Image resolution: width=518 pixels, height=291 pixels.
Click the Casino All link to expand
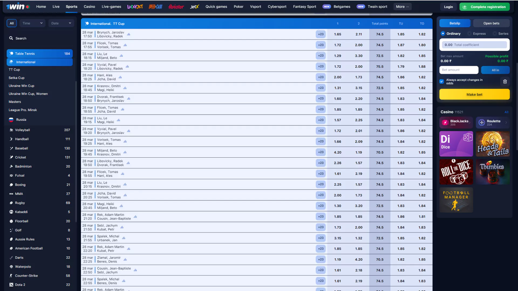[x=507, y=112]
